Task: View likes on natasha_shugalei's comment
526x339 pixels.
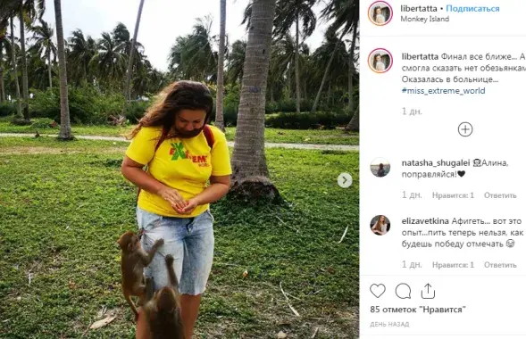Action: 453,195
